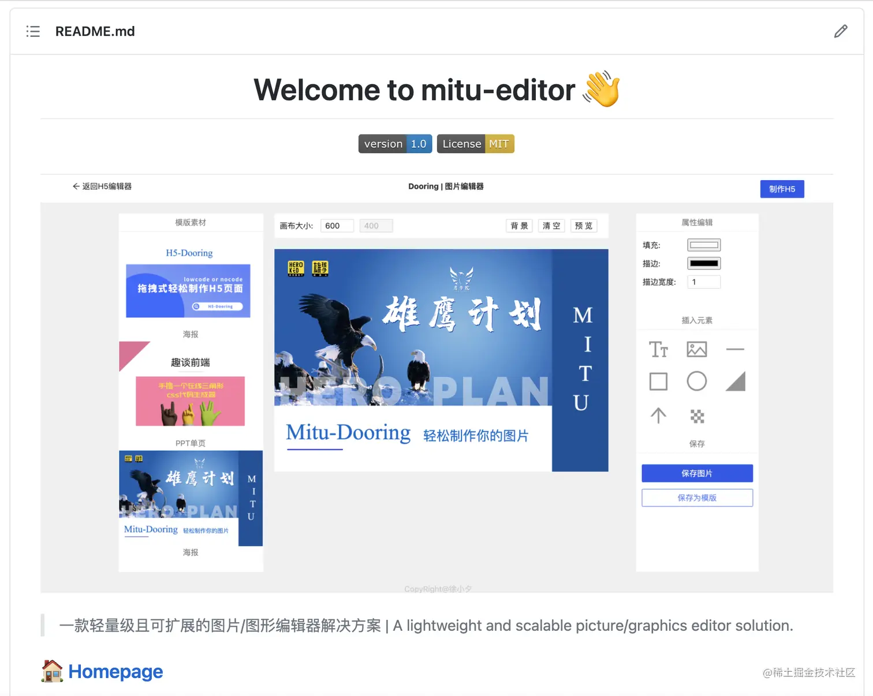Select the image insert tool icon
Viewport: 873px width, 696px height.
pyautogui.click(x=697, y=349)
